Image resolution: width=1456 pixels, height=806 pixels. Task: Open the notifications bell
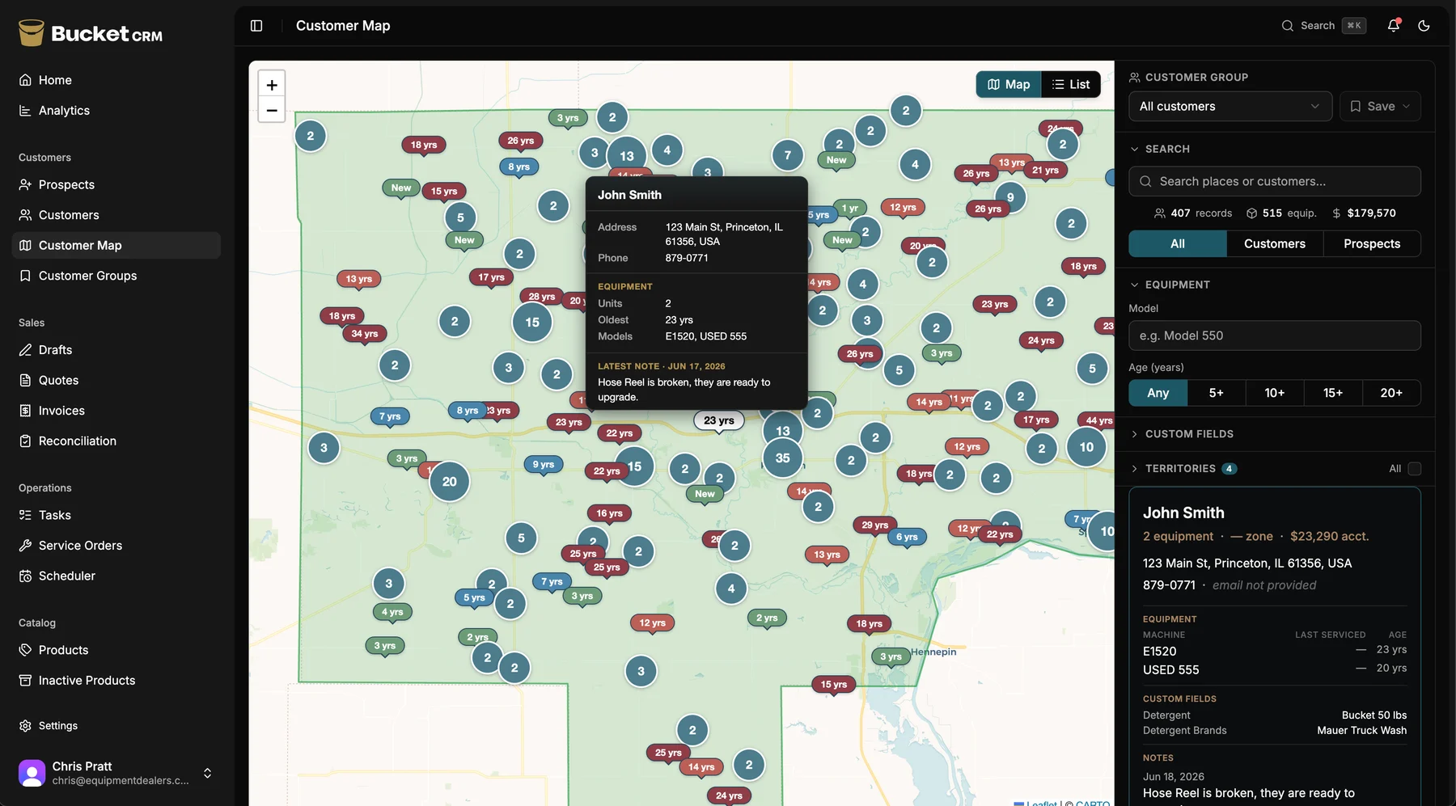pyautogui.click(x=1393, y=26)
